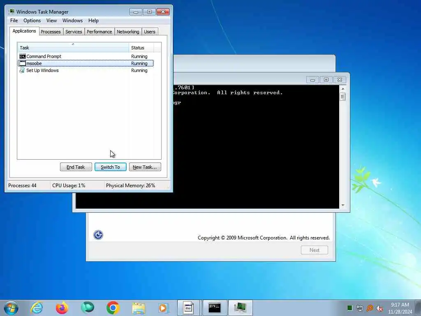Minimize the Command Prompt window
Image resolution: width=421 pixels, height=316 pixels.
click(x=312, y=80)
